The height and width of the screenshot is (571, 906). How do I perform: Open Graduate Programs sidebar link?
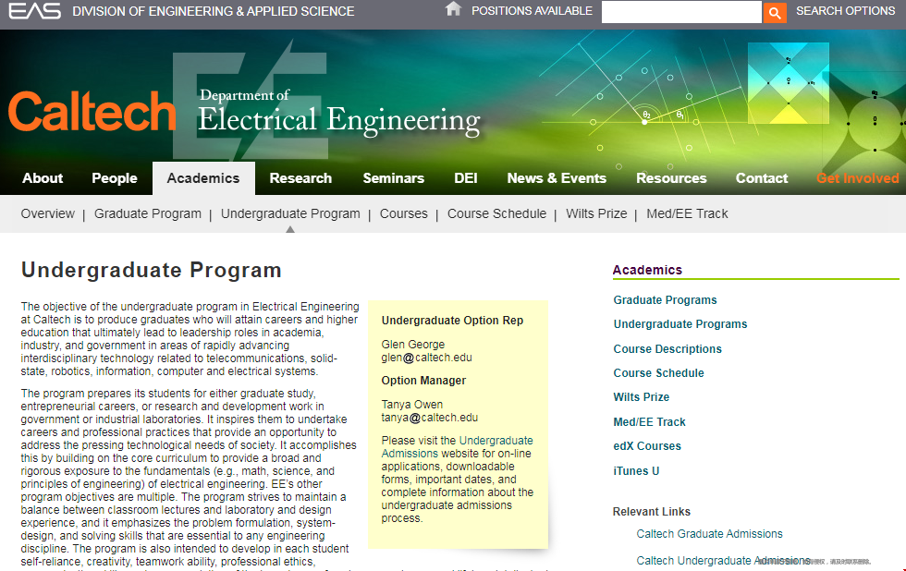[x=665, y=300]
